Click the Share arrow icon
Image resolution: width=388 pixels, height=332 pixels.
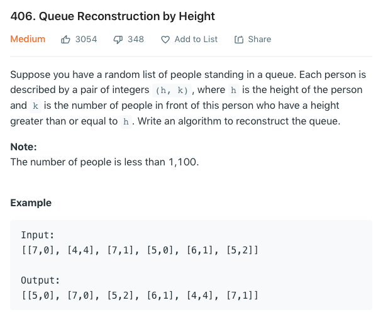(239, 40)
